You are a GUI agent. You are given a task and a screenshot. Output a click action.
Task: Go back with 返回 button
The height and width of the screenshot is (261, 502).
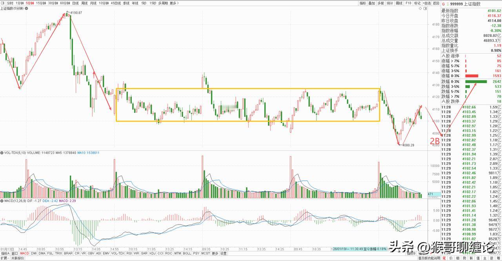(436, 3)
